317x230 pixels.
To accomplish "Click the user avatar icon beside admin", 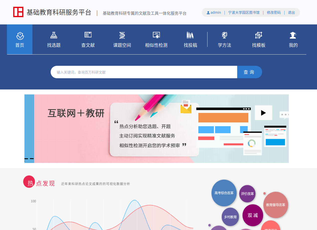I will click(x=208, y=13).
